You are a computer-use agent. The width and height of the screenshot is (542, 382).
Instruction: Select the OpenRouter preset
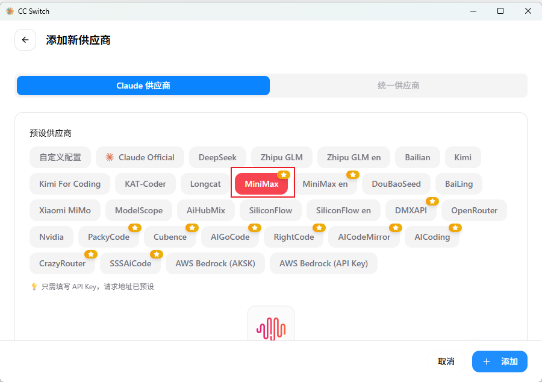[x=475, y=210]
